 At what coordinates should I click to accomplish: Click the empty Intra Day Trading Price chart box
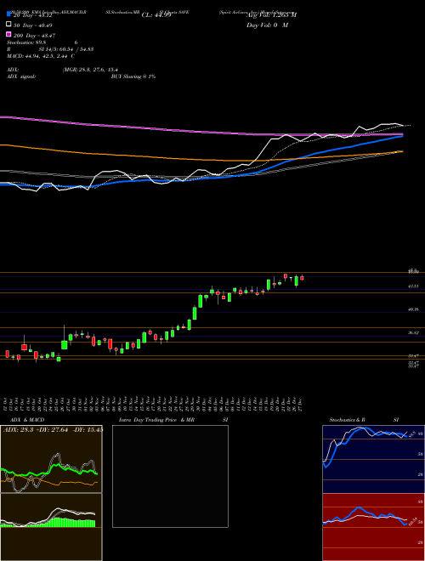[x=170, y=476]
